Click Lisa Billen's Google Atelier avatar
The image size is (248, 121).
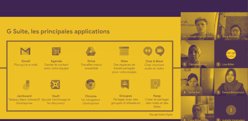click(x=231, y=54)
